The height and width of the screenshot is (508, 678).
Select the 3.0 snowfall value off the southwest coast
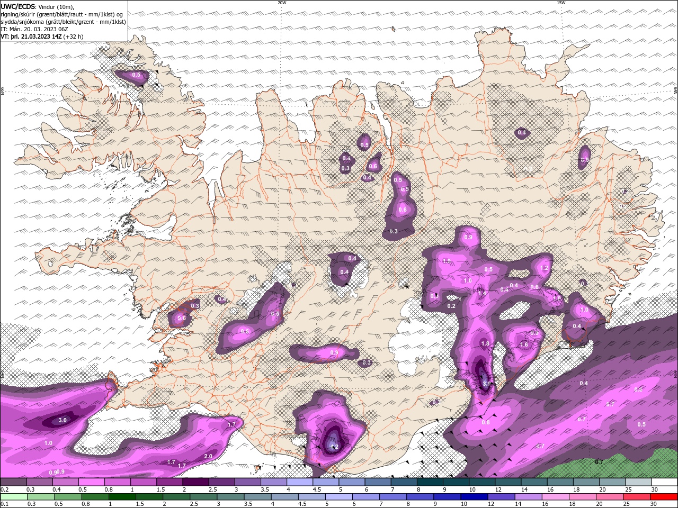(x=63, y=420)
